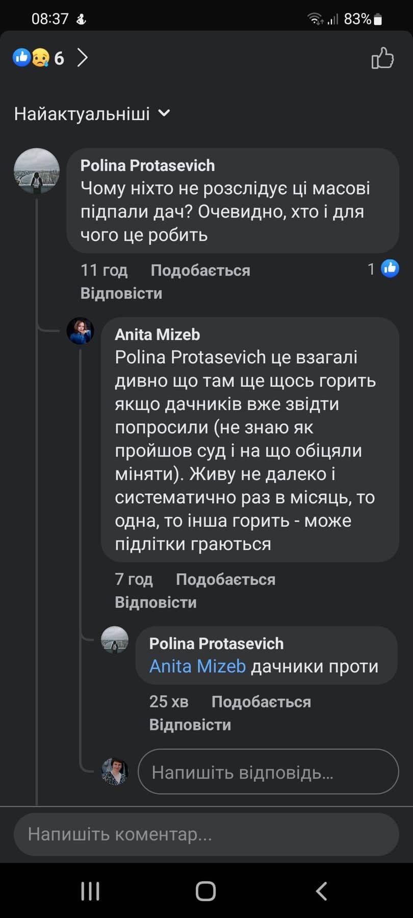Like Anita Mizeb's comment via Подобається
Image resolution: width=413 pixels, height=918 pixels.
tap(225, 579)
